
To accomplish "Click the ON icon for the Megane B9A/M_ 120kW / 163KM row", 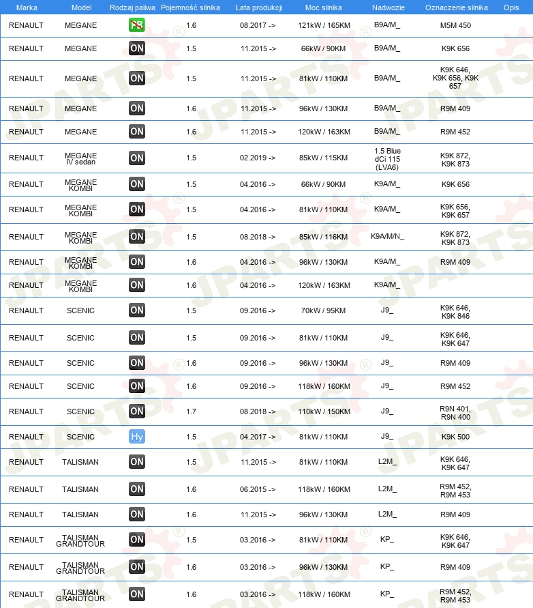I will point(137,132).
